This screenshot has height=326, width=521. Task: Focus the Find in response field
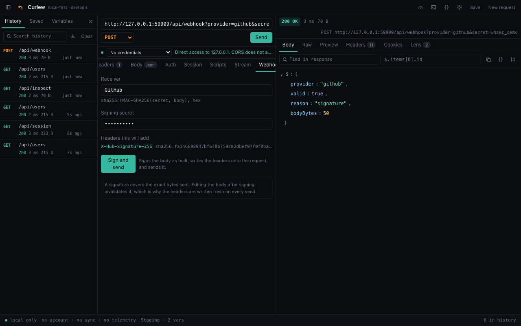tap(328, 59)
